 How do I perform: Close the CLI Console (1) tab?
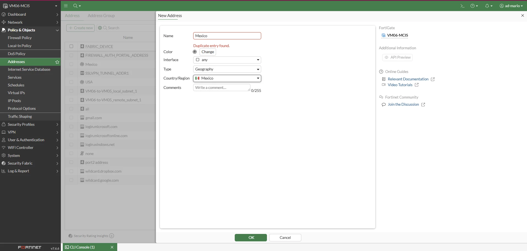[x=112, y=247]
